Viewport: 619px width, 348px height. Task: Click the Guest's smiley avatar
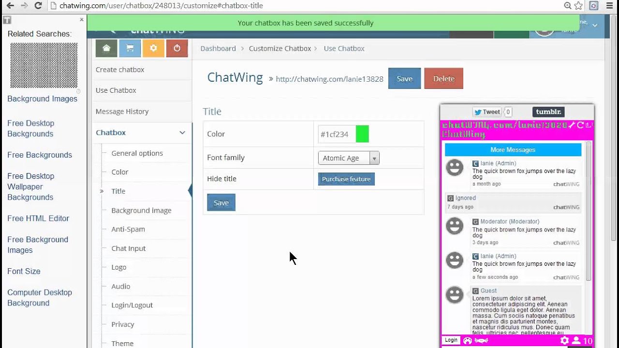tap(455, 295)
